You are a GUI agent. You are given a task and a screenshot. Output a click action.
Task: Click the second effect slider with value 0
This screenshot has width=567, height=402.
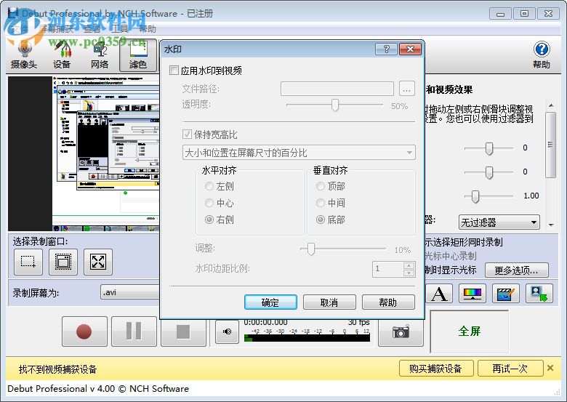point(489,172)
